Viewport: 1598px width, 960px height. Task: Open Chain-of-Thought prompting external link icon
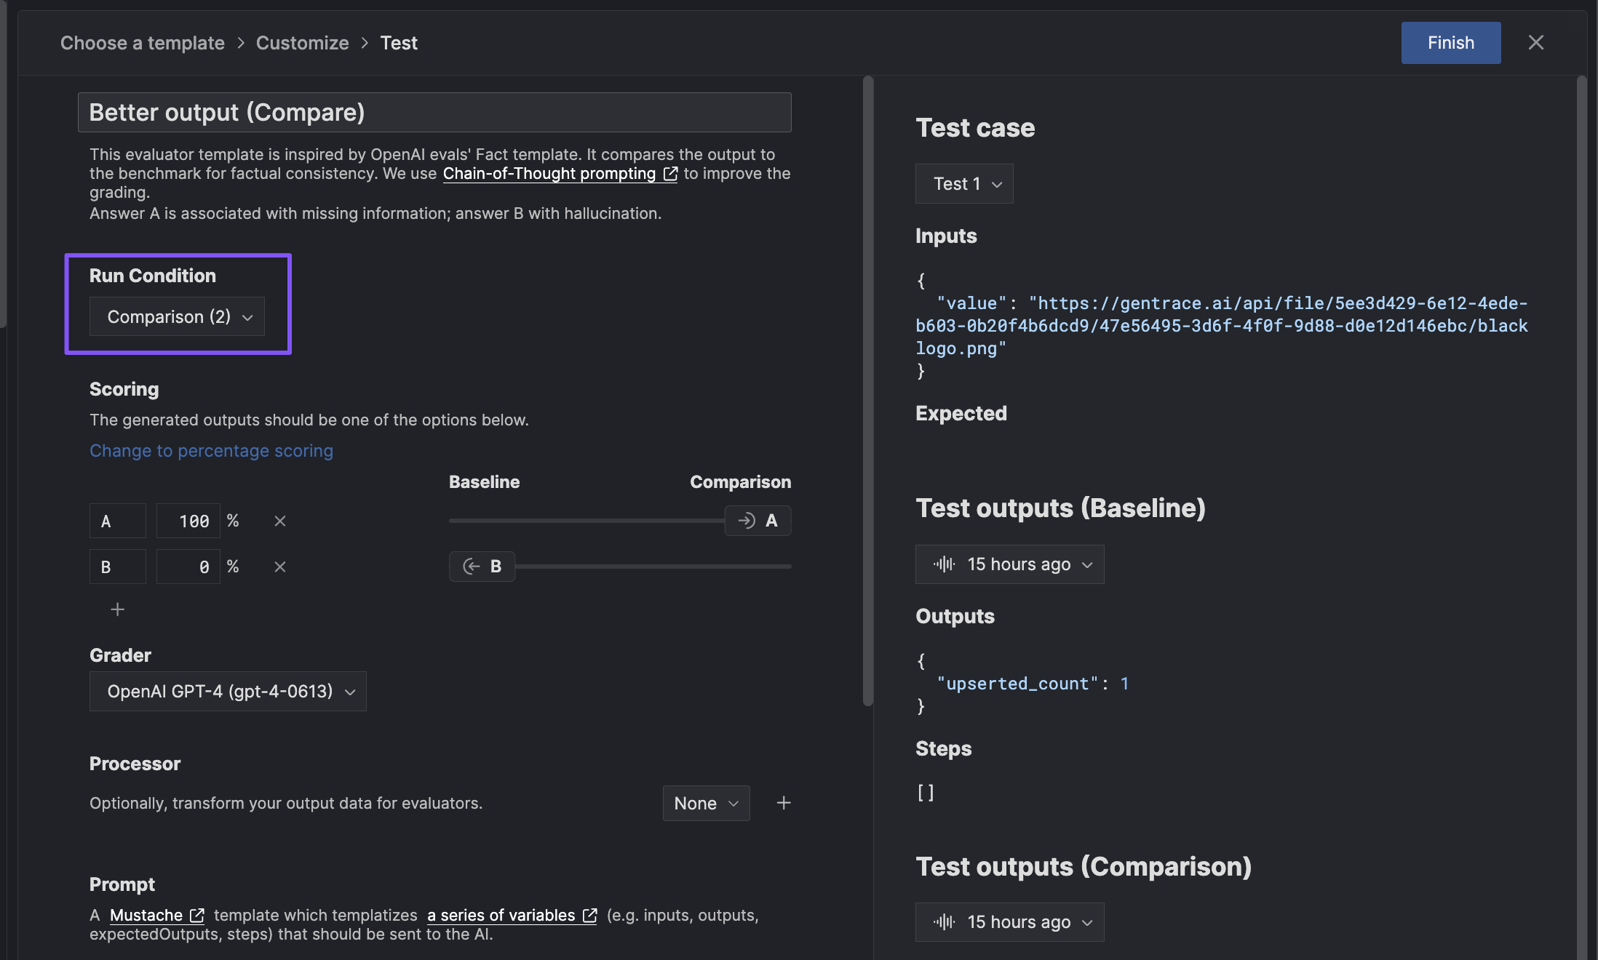point(670,174)
